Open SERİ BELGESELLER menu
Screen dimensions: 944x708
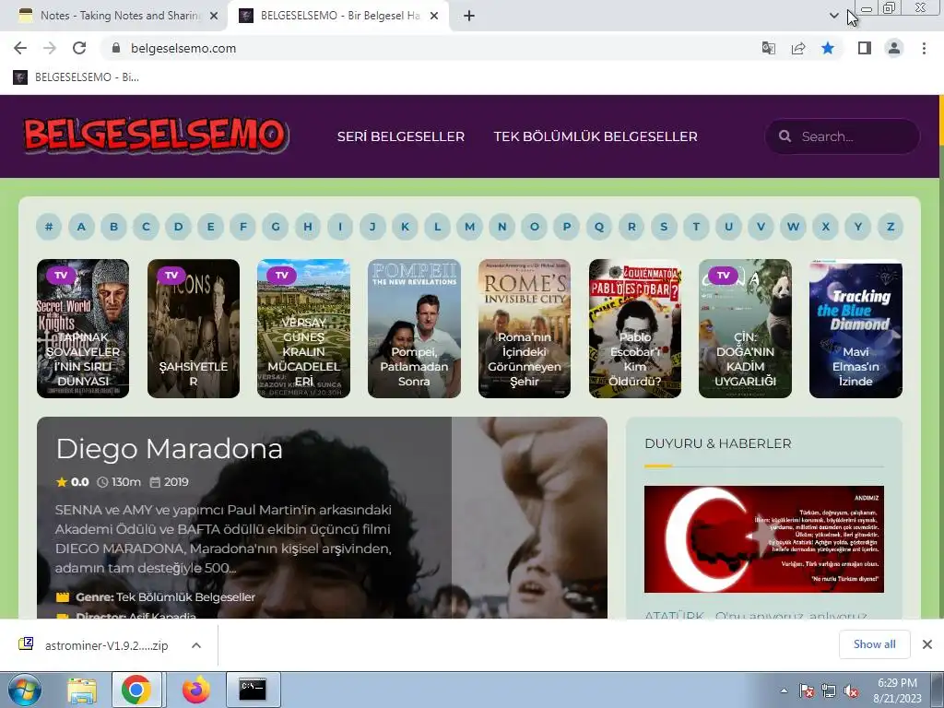pos(401,136)
